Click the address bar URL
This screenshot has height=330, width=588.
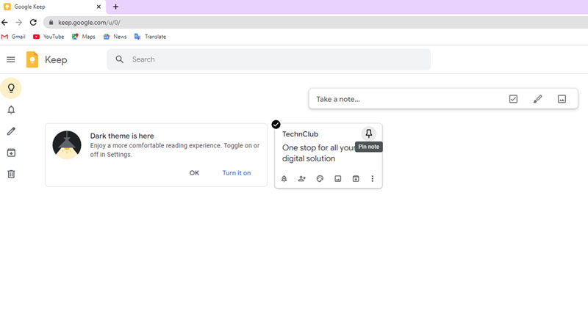pos(89,23)
